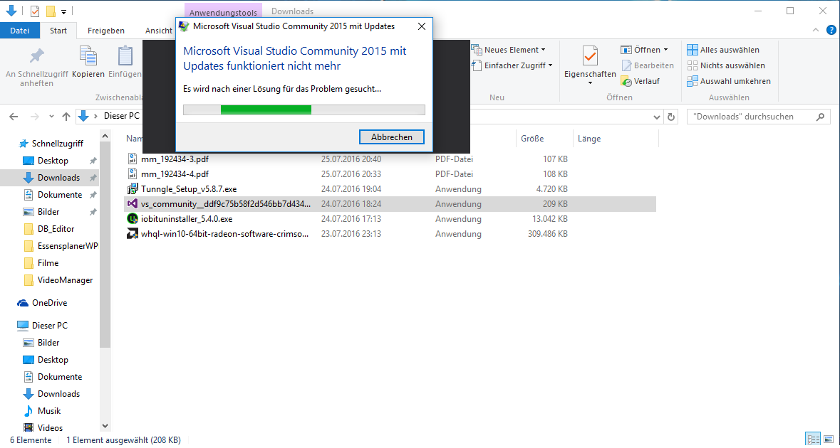Click Neues Element in ribbon

point(509,50)
